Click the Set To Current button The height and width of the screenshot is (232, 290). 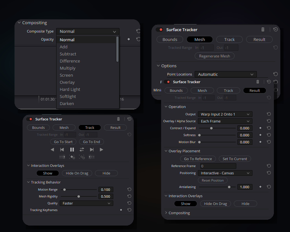tap(235, 159)
